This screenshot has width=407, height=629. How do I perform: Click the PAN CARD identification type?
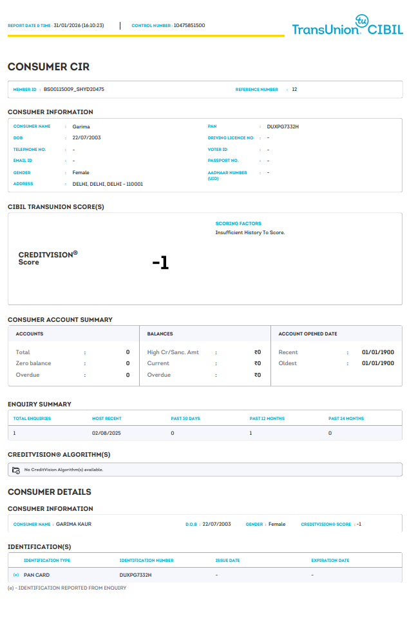click(x=37, y=575)
